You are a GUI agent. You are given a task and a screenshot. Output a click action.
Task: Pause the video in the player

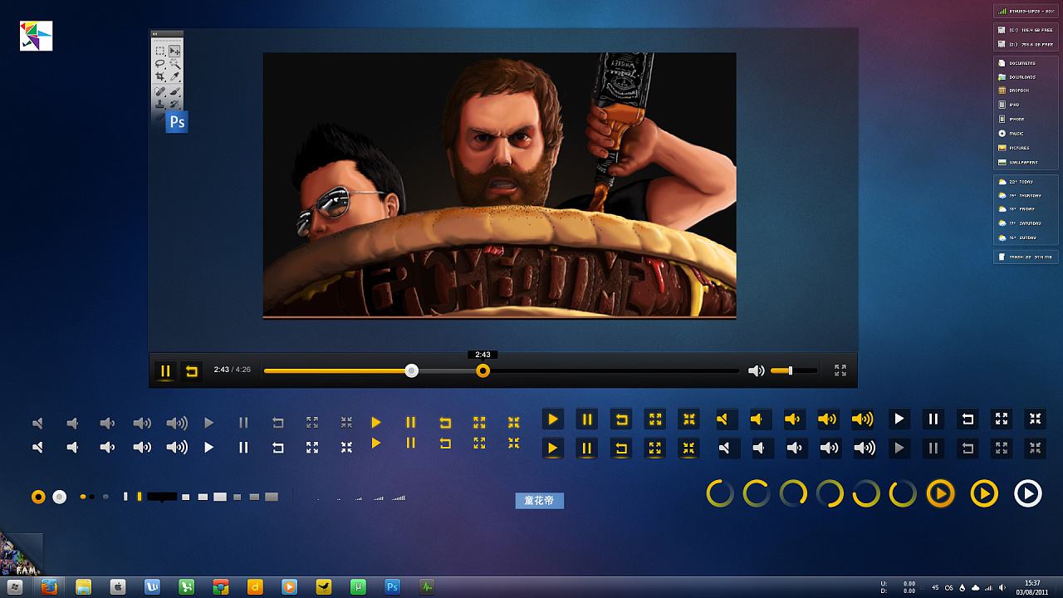(x=165, y=371)
